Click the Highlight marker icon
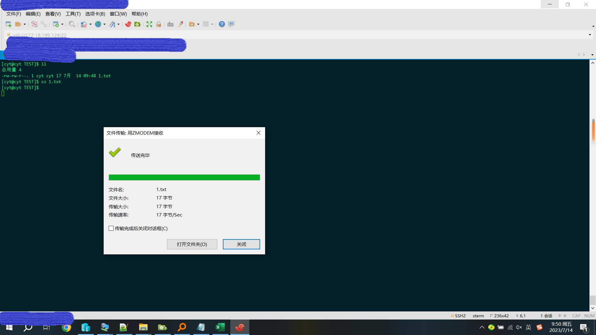 180,24
